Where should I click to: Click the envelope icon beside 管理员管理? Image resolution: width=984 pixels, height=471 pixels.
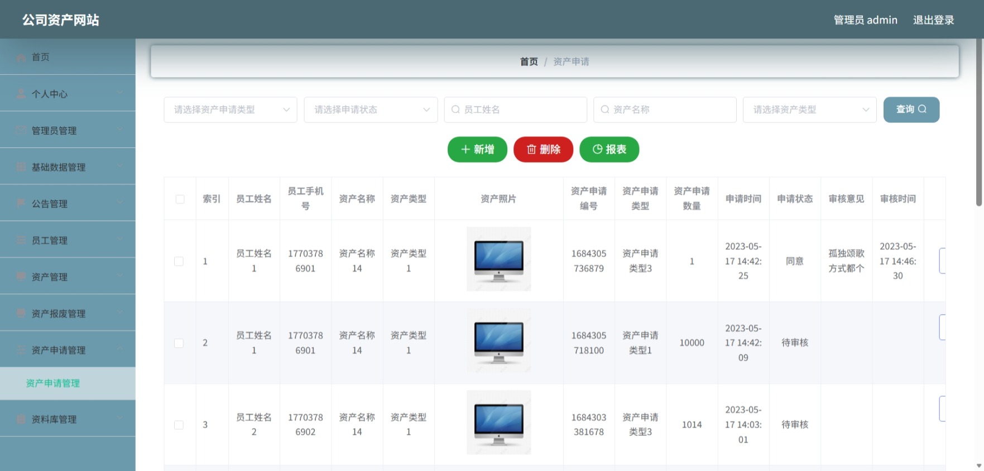point(21,130)
